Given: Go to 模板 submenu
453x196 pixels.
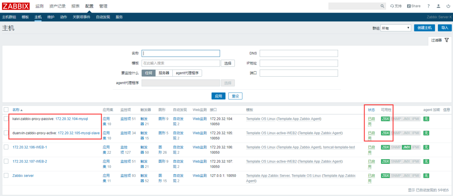Looking at the screenshot, I should click(25, 17).
